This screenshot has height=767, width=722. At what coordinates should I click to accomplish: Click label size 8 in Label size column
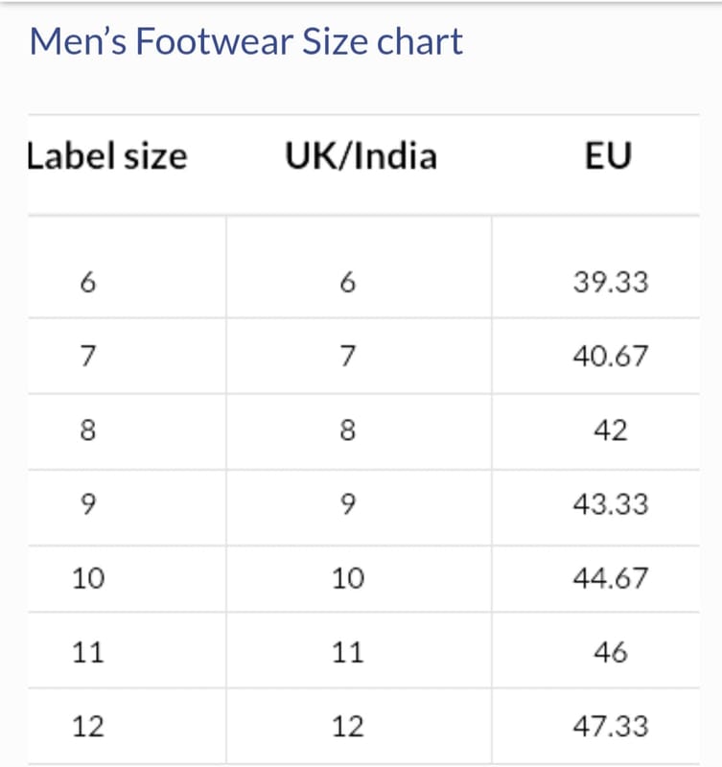88,430
